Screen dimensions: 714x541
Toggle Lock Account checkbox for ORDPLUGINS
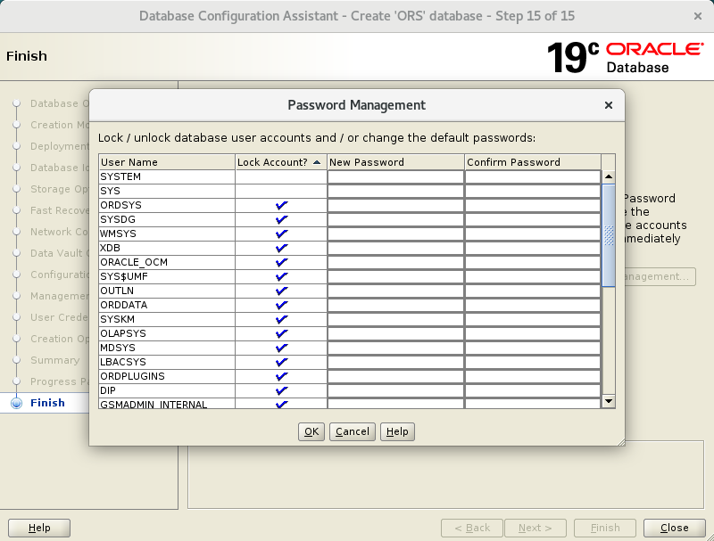(x=281, y=376)
